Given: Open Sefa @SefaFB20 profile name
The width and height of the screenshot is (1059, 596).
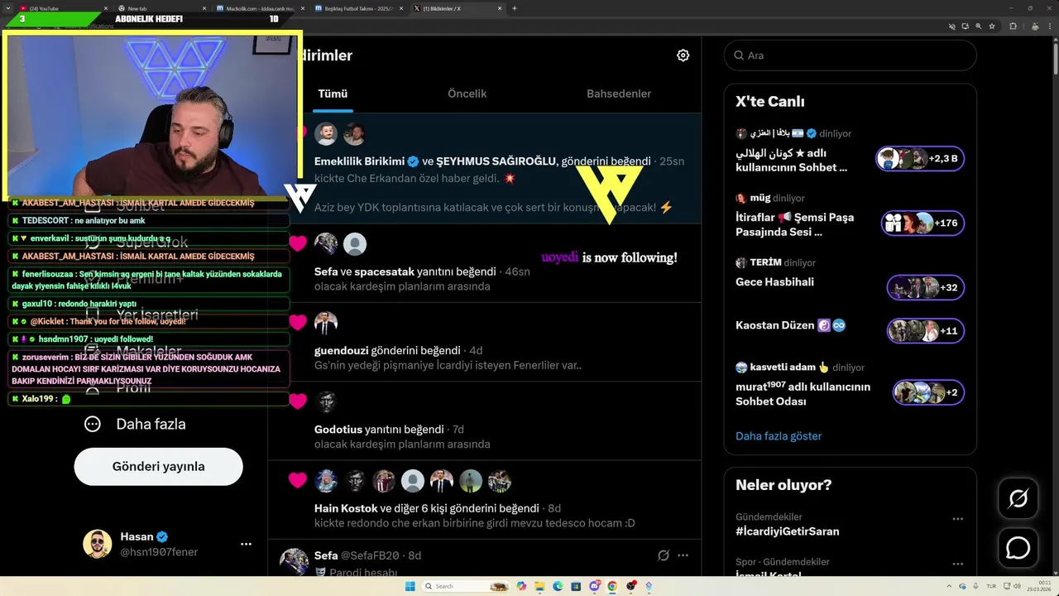Looking at the screenshot, I should [326, 555].
